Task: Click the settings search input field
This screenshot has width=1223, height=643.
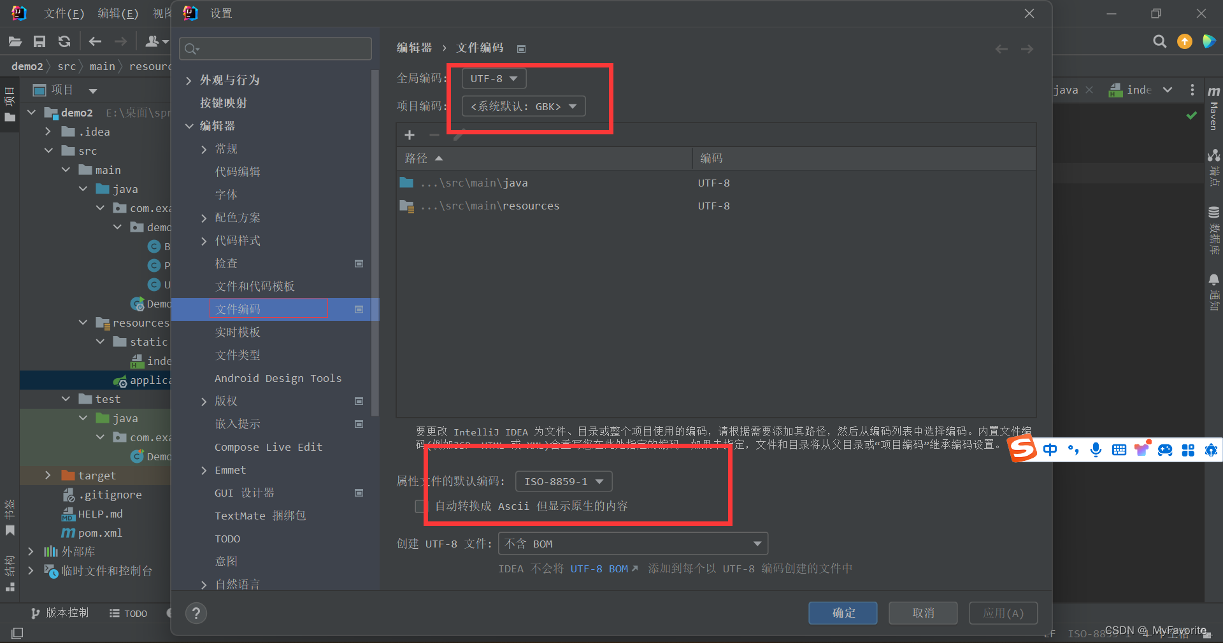Action: click(x=276, y=49)
